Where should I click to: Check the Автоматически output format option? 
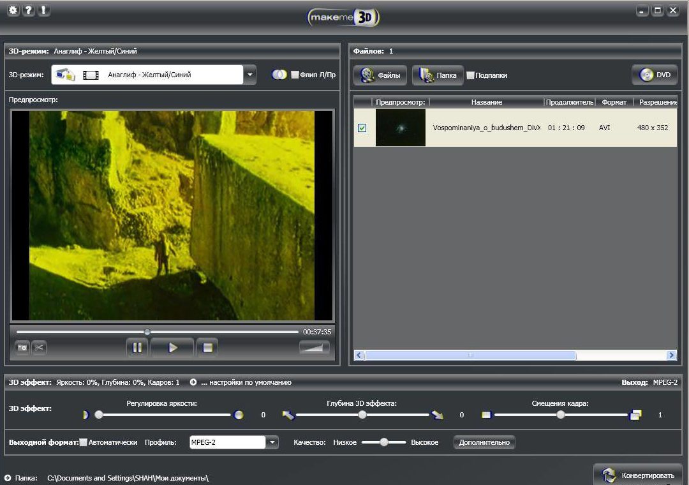[x=84, y=442]
